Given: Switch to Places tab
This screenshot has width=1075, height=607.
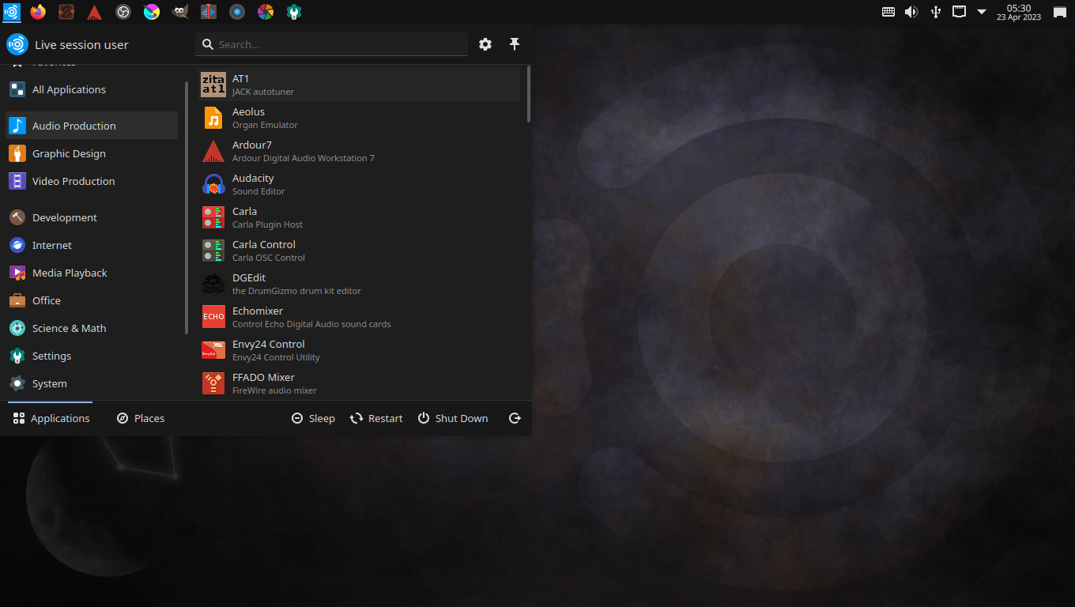Looking at the screenshot, I should point(141,418).
